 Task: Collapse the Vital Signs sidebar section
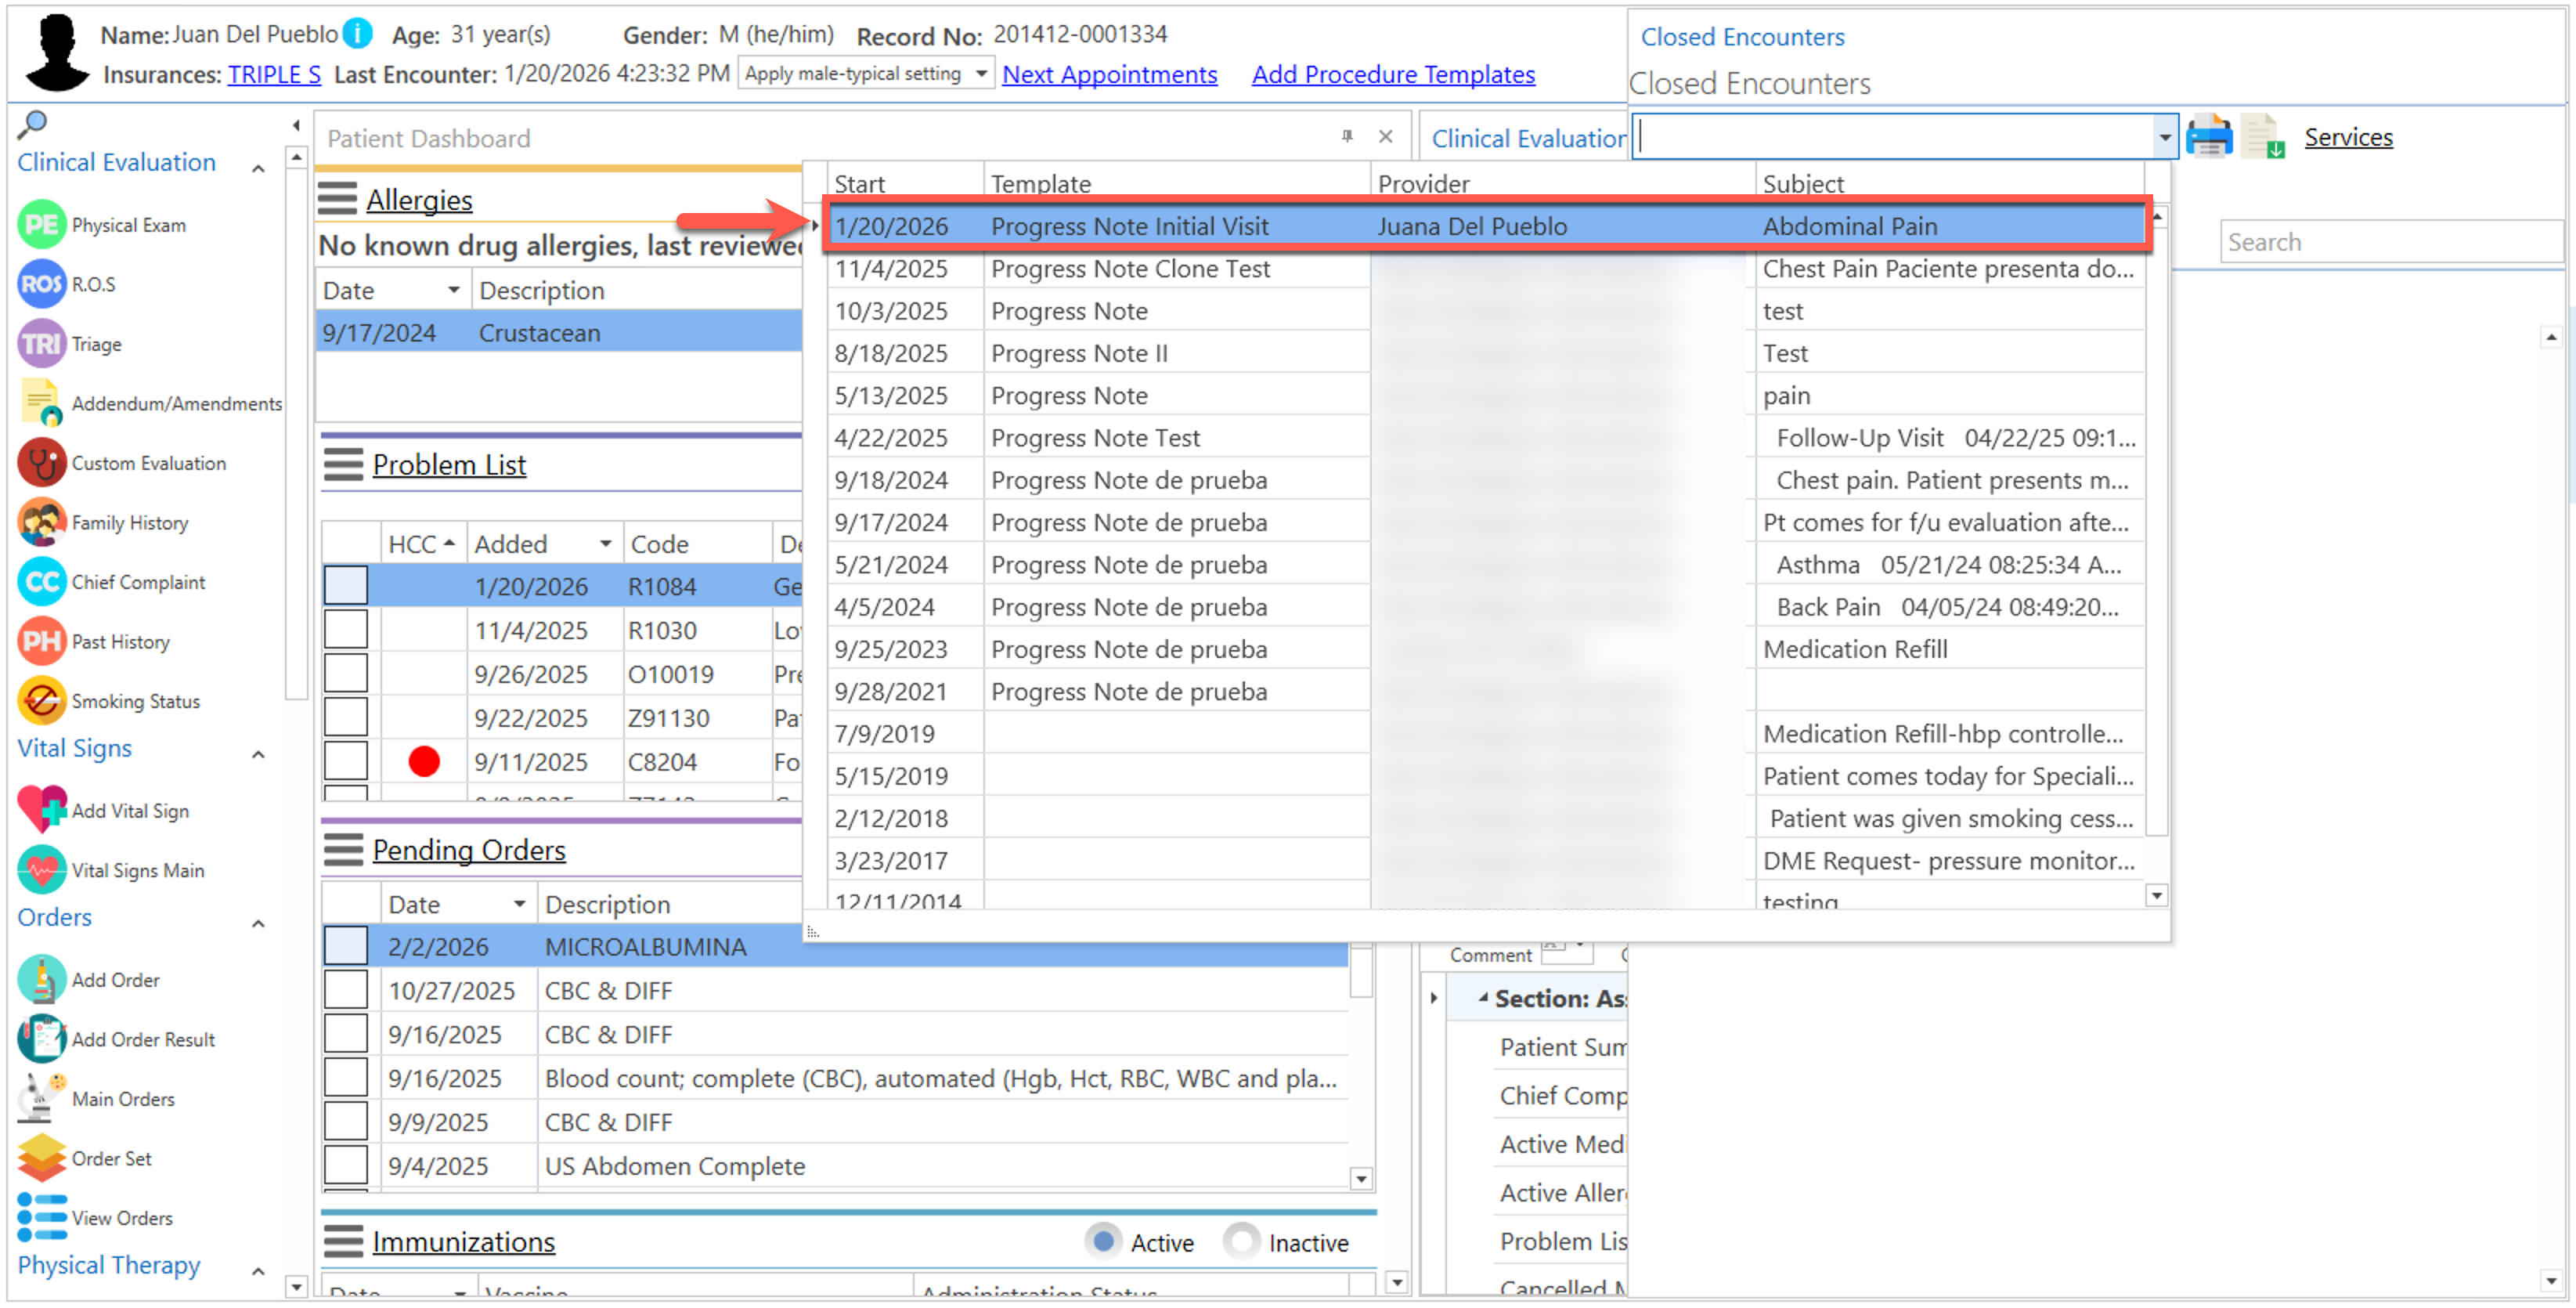pyautogui.click(x=258, y=755)
